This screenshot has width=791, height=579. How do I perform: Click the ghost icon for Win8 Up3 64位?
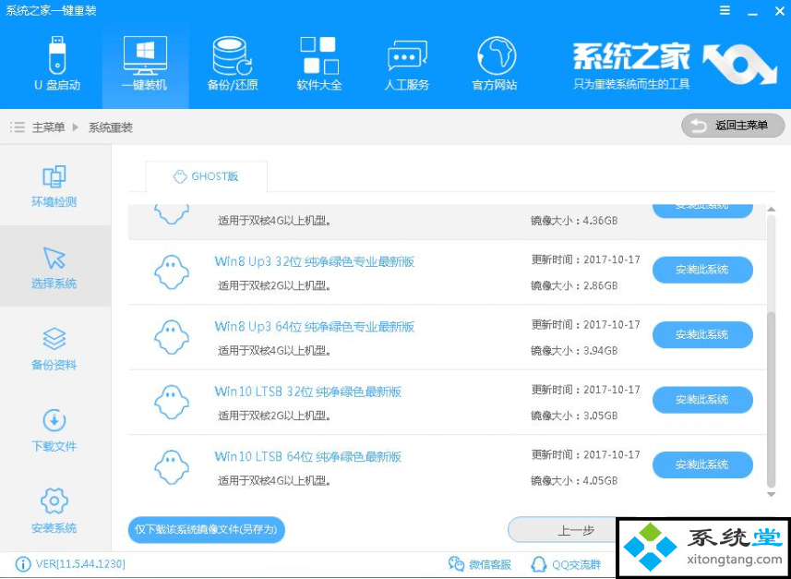(x=172, y=337)
